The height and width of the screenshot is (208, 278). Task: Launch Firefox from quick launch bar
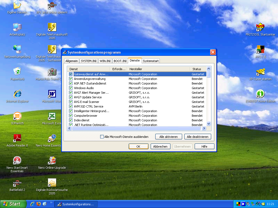point(39,204)
